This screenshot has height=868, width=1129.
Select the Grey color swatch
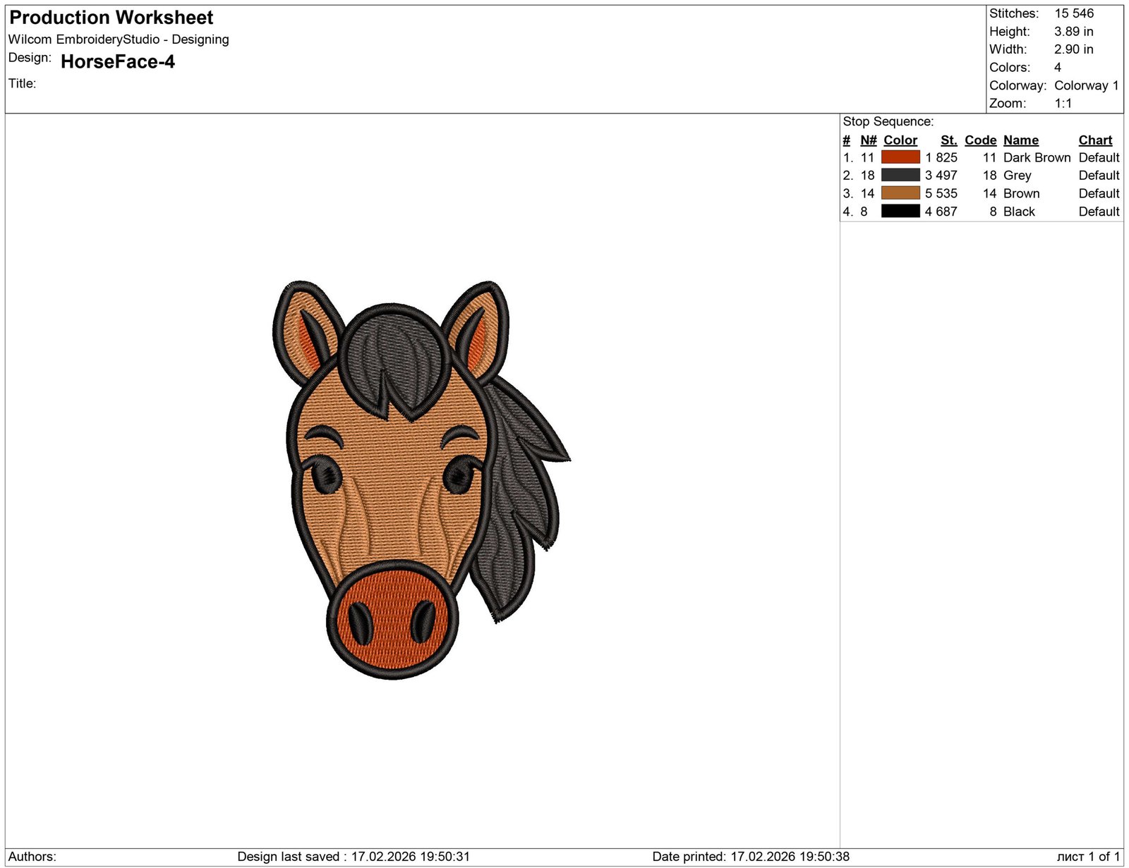tap(900, 176)
